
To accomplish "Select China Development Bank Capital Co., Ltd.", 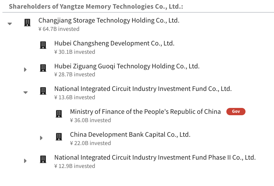I will [x=130, y=135].
